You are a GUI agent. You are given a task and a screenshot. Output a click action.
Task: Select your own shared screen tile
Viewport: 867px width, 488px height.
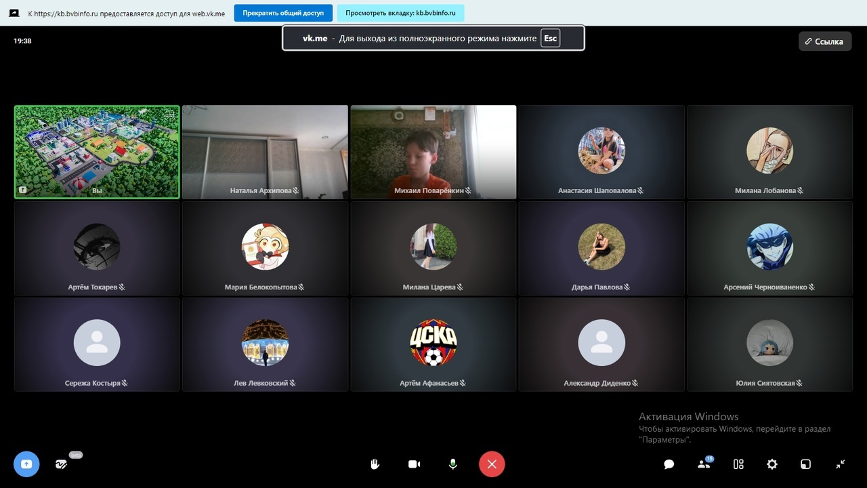pyautogui.click(x=97, y=152)
